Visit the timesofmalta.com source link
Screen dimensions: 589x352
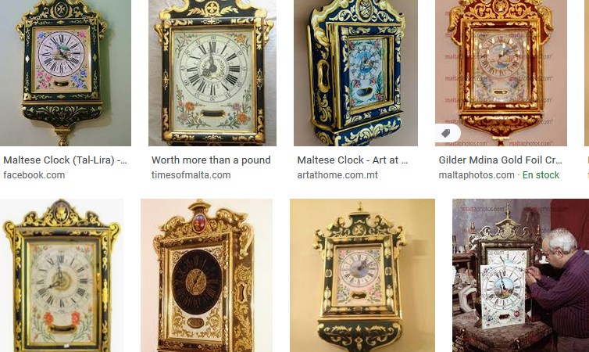coord(191,175)
